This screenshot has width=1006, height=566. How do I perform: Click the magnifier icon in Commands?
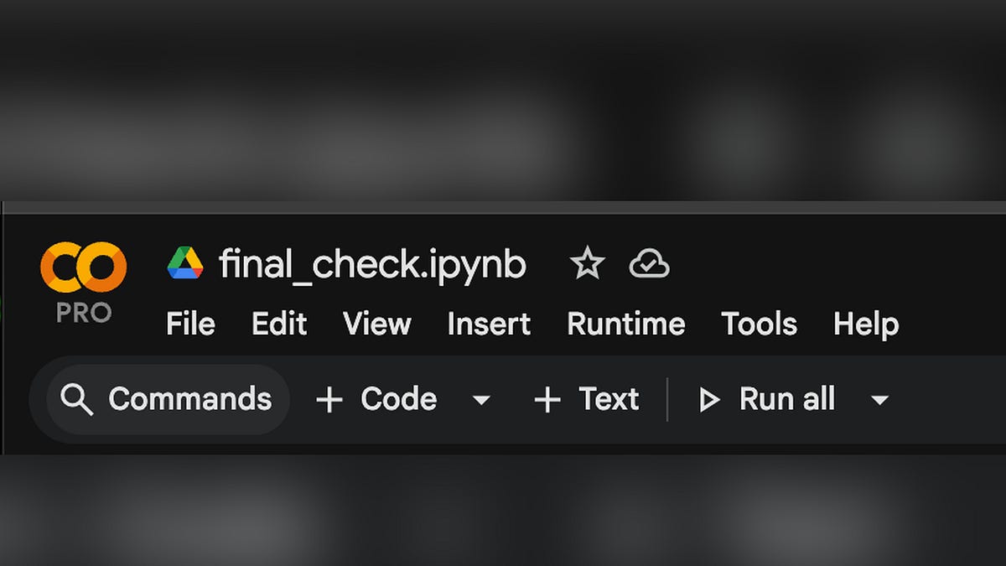[x=77, y=400]
